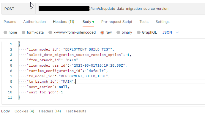Select the raw body radio button
This screenshot has height=113, width=205.
coord(102,32)
